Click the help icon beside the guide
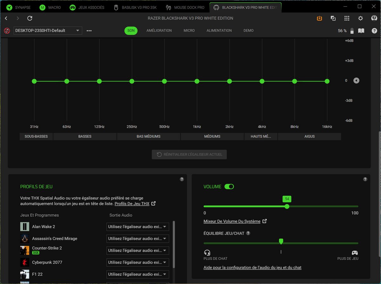Image resolution: width=381 pixels, height=284 pixels. (x=375, y=31)
